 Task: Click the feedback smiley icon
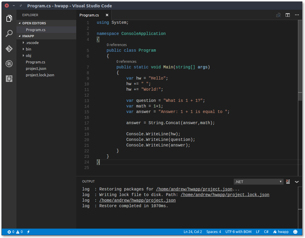(295, 232)
